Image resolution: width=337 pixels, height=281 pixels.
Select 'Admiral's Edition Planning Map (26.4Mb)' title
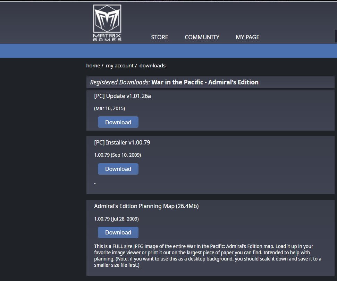coord(146,206)
